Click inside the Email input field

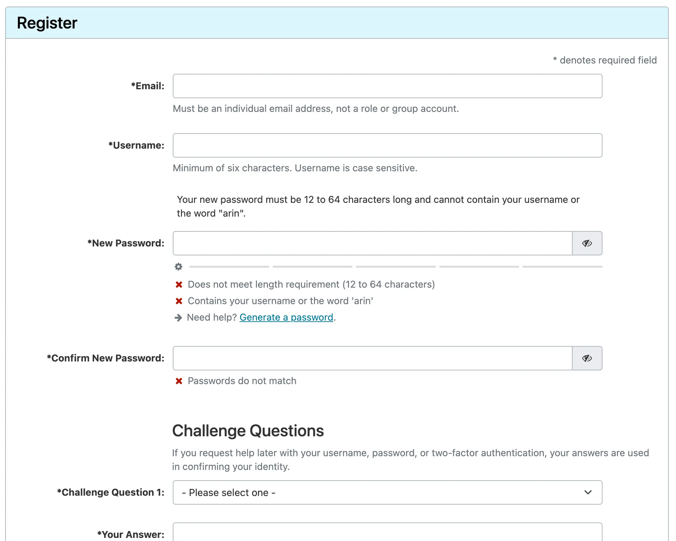[x=387, y=86]
